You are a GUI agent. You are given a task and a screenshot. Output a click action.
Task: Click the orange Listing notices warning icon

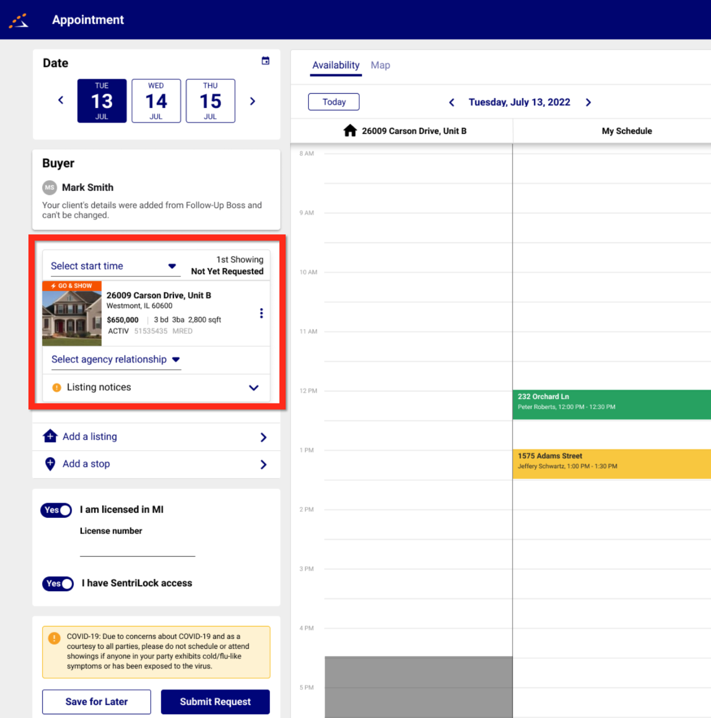coord(57,387)
